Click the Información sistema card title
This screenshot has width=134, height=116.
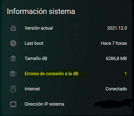click(x=41, y=11)
